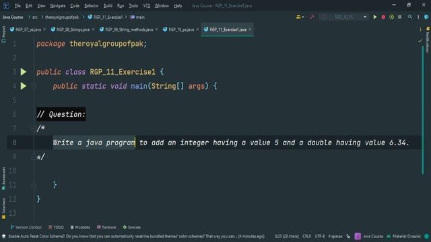
Task: Click the run gutter arrow beside class RGP_11_Exercise1
Action: [x=24, y=72]
